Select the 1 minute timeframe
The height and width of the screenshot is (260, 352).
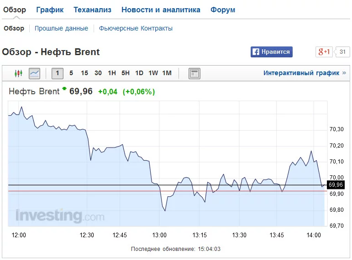(x=58, y=73)
